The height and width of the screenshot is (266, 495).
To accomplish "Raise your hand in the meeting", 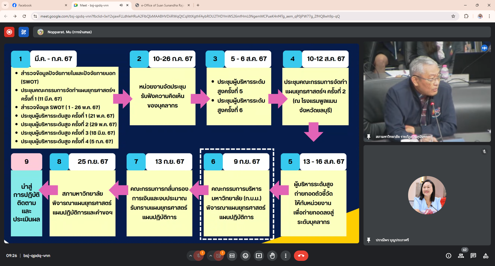I will tap(272, 256).
